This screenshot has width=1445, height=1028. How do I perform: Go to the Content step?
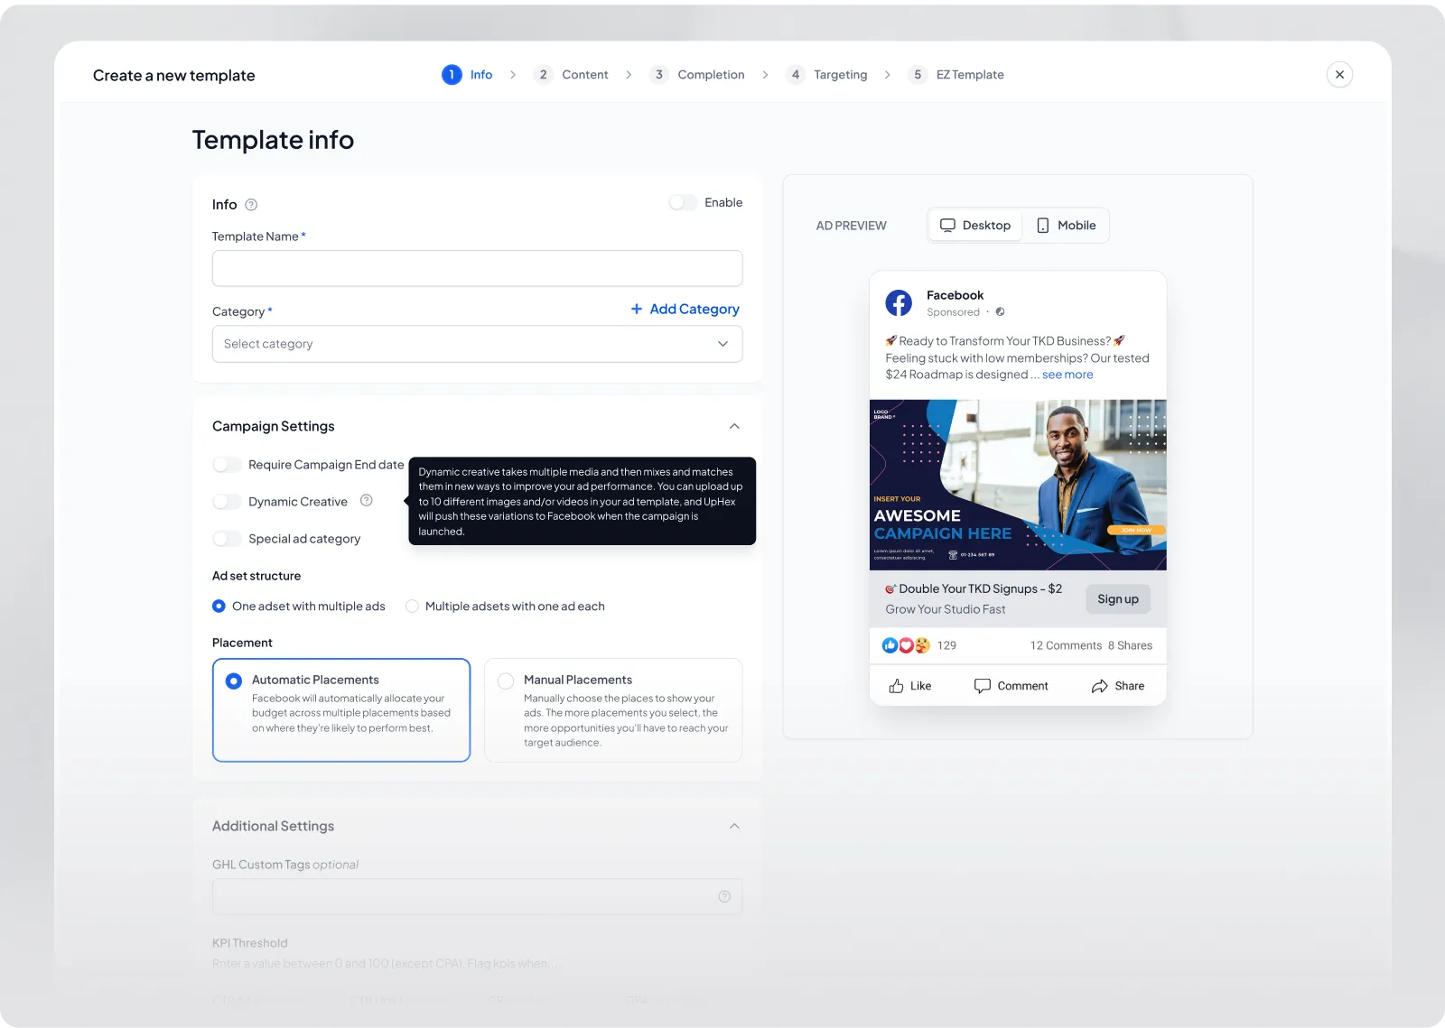[571, 75]
